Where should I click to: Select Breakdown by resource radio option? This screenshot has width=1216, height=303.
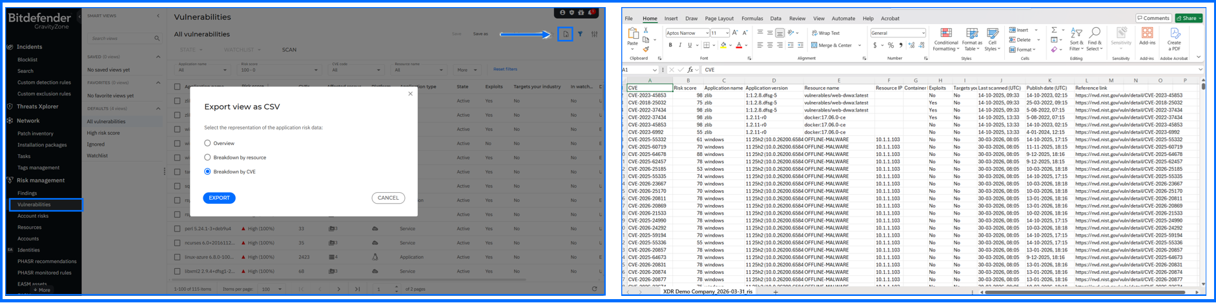(207, 157)
